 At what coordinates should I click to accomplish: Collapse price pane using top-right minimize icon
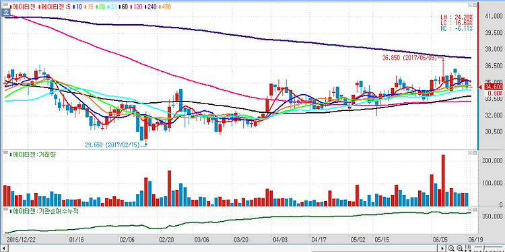coord(469,5)
